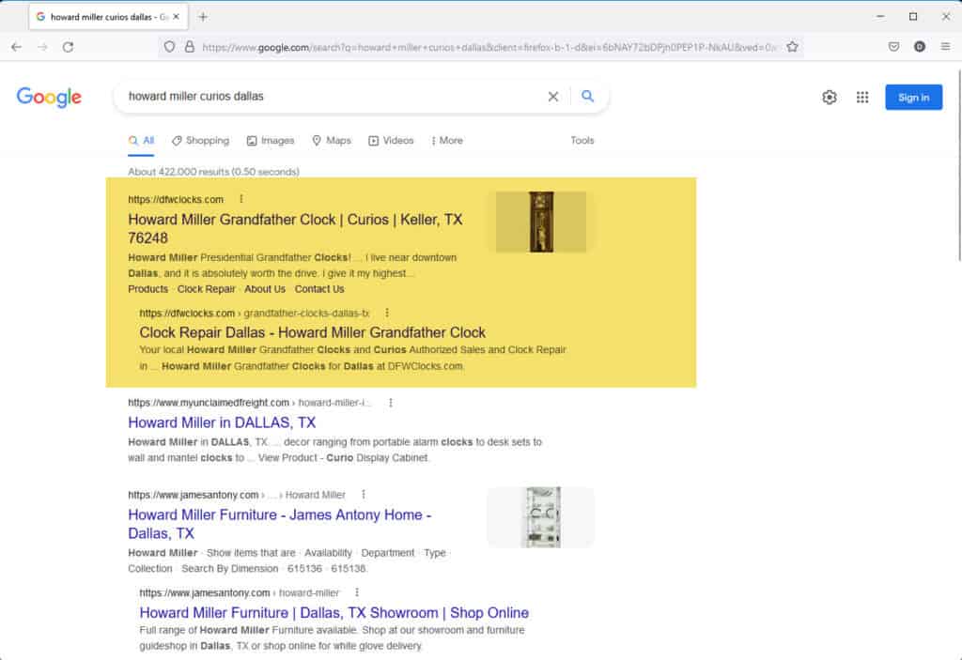The image size is (962, 660).
Task: Click the padlock site info icon
Action: [x=190, y=47]
